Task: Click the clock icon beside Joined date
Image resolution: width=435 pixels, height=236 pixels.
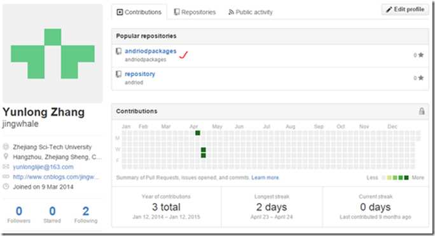Action: point(6,187)
